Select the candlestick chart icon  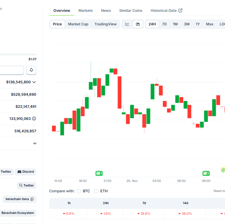(x=138, y=24)
